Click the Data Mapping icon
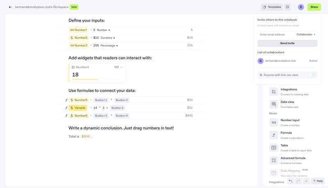 (273, 173)
